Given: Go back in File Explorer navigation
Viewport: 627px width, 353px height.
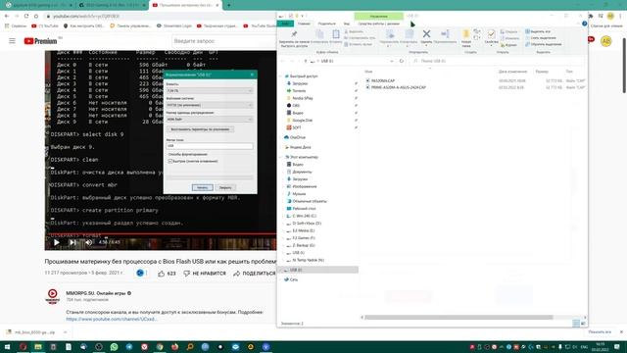Looking at the screenshot, I should point(283,61).
